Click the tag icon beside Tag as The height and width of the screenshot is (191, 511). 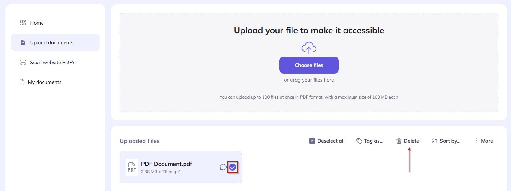pos(359,141)
